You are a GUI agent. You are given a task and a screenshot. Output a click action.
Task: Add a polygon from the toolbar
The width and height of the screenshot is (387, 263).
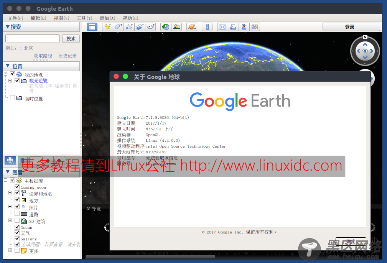(118, 27)
